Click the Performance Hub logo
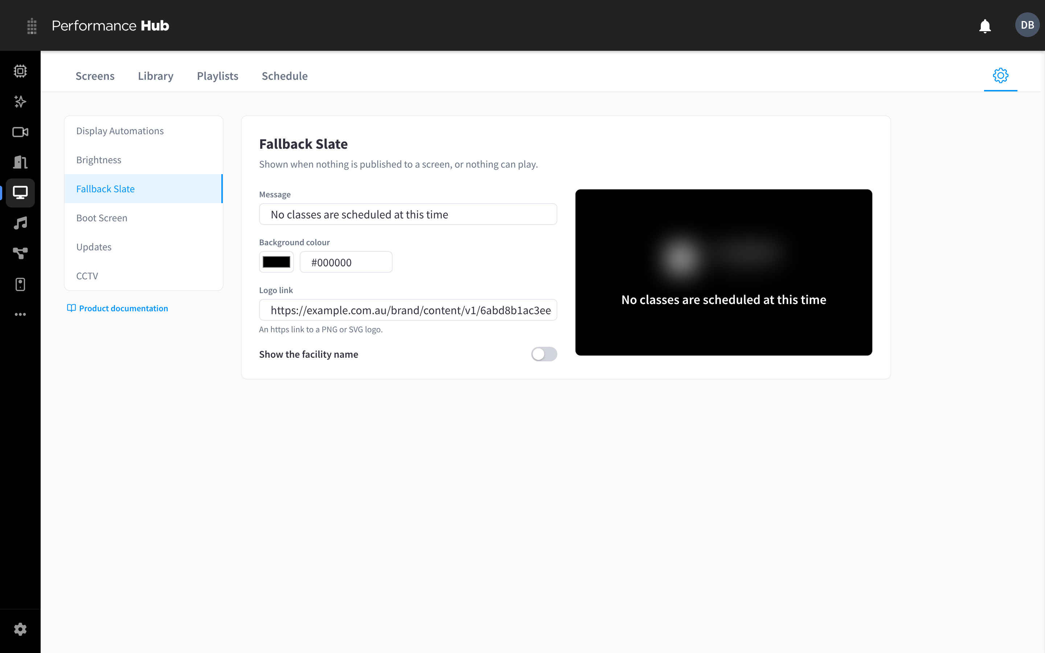Image resolution: width=1045 pixels, height=653 pixels. (x=111, y=26)
